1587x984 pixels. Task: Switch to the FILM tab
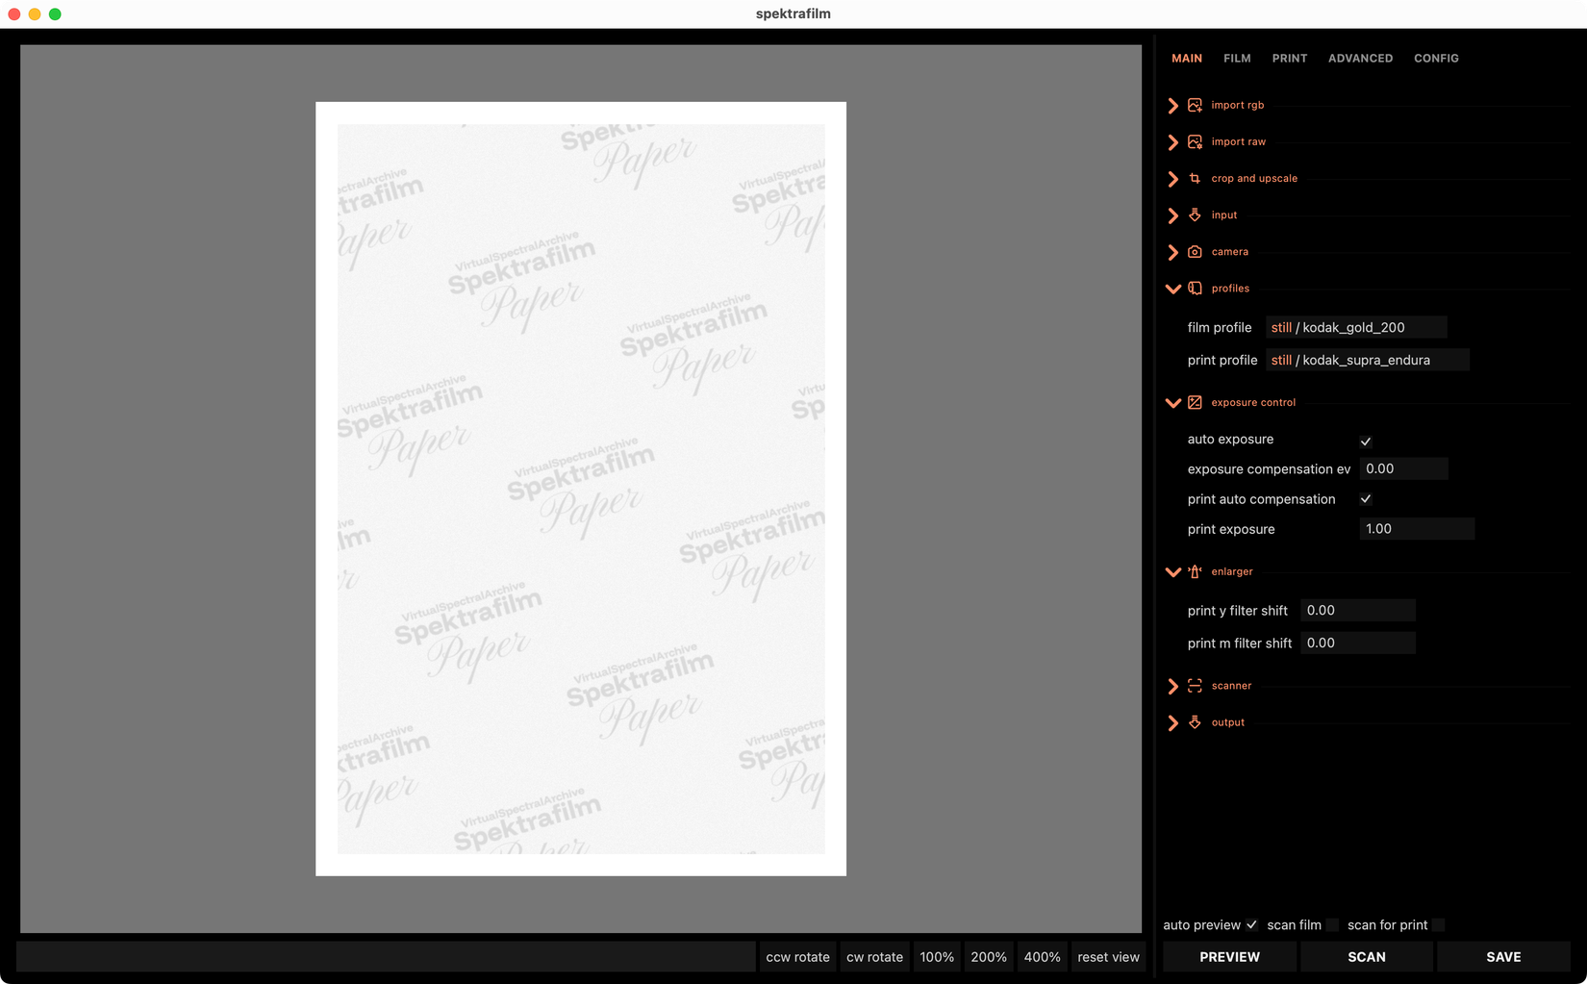tap(1237, 59)
